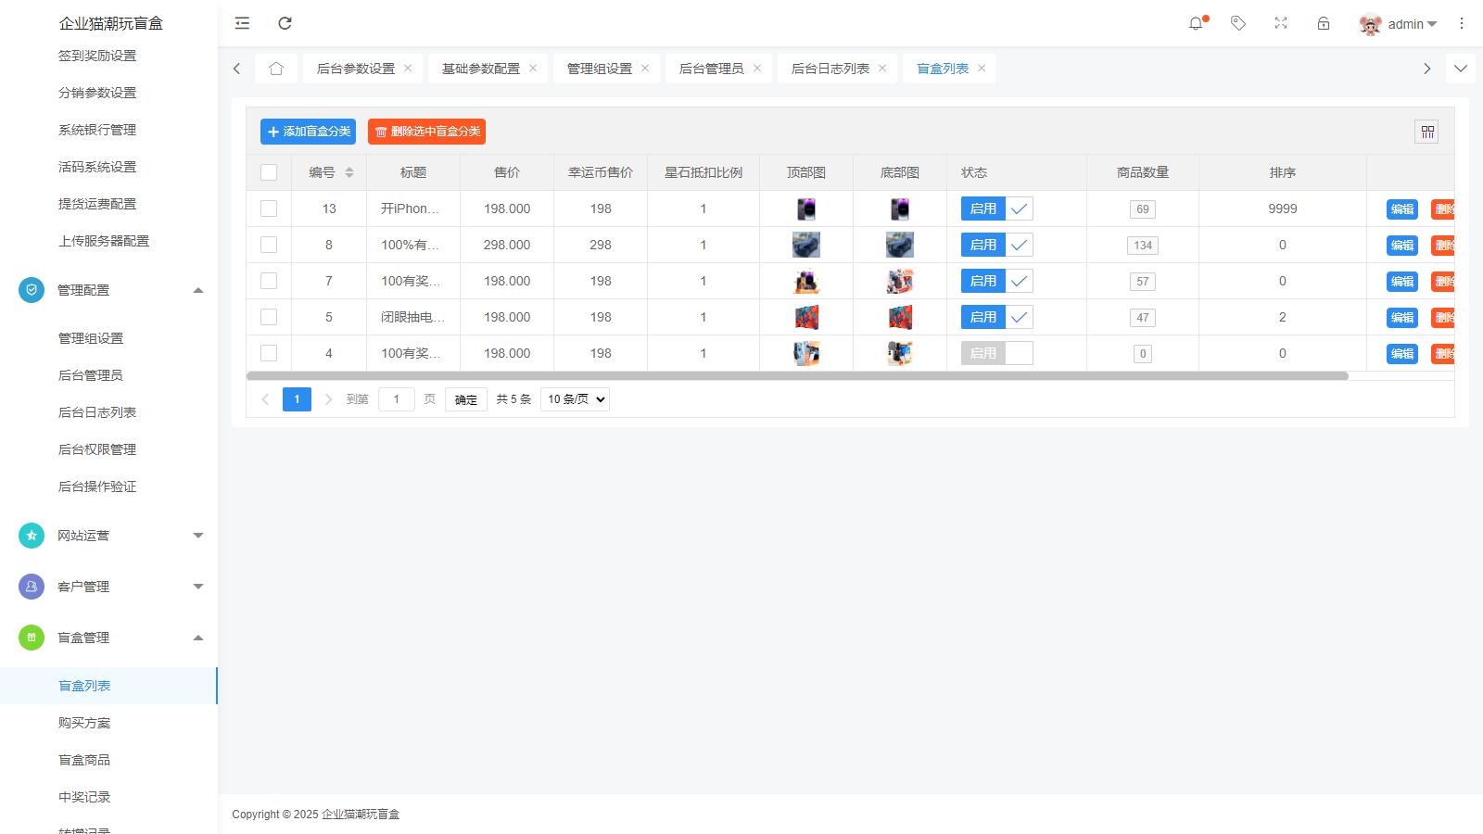The width and height of the screenshot is (1483, 834).
Task: Click the page number input field
Action: (x=397, y=399)
